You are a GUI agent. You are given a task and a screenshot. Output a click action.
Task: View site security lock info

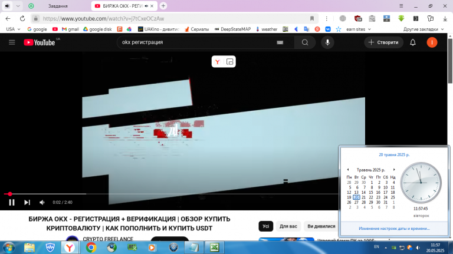(35, 18)
